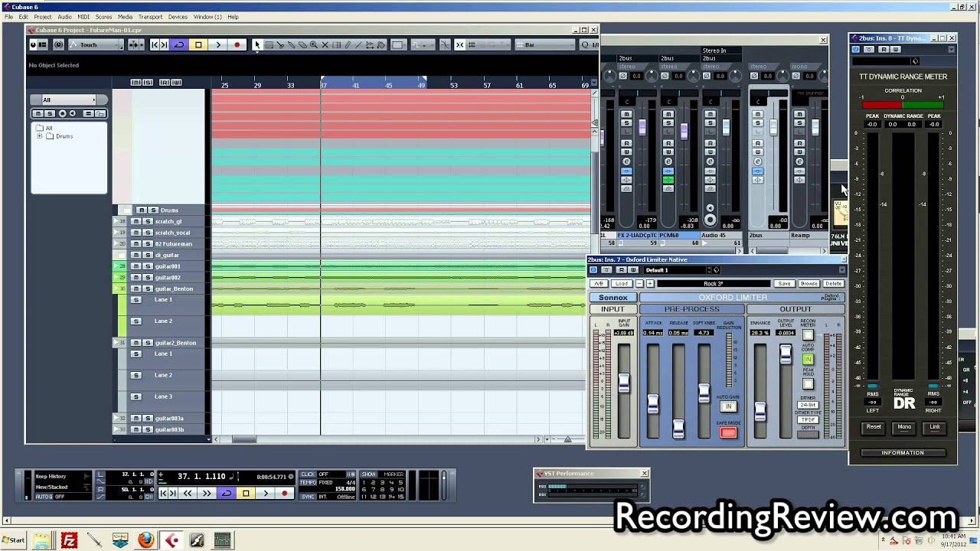The height and width of the screenshot is (551, 980).
Task: Mute the 02 Futureman track
Action: pyautogui.click(x=136, y=243)
